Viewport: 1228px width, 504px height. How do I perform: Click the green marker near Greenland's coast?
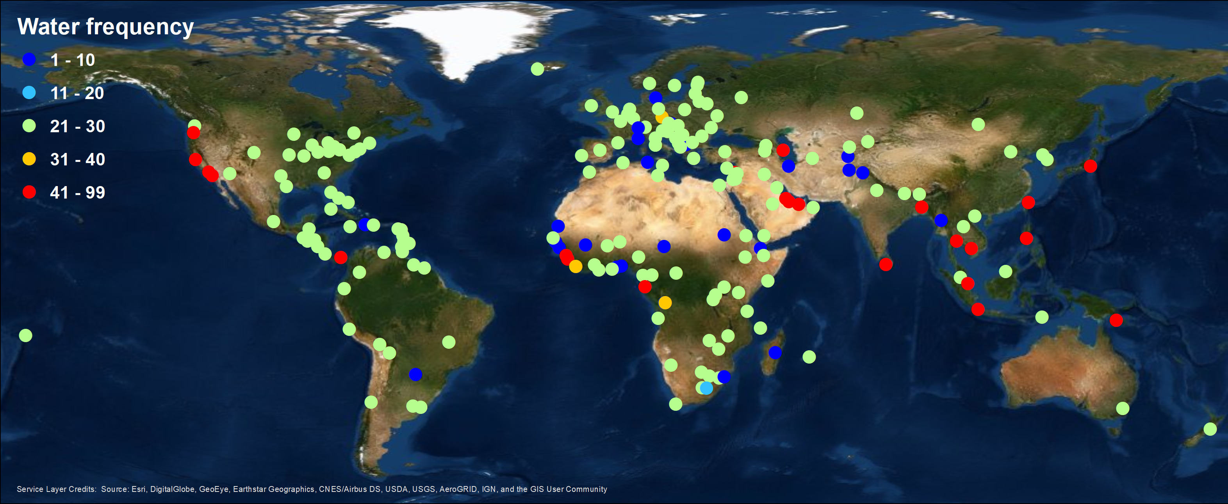point(538,69)
